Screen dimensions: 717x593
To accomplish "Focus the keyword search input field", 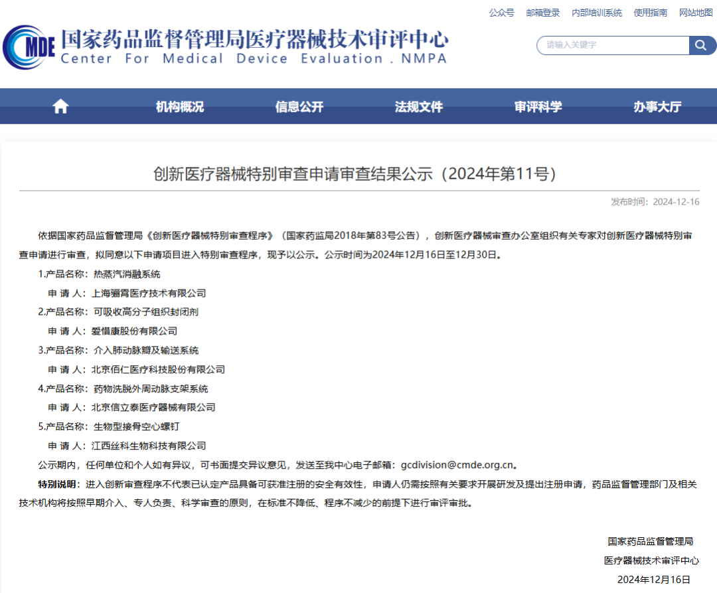I will click(x=612, y=45).
